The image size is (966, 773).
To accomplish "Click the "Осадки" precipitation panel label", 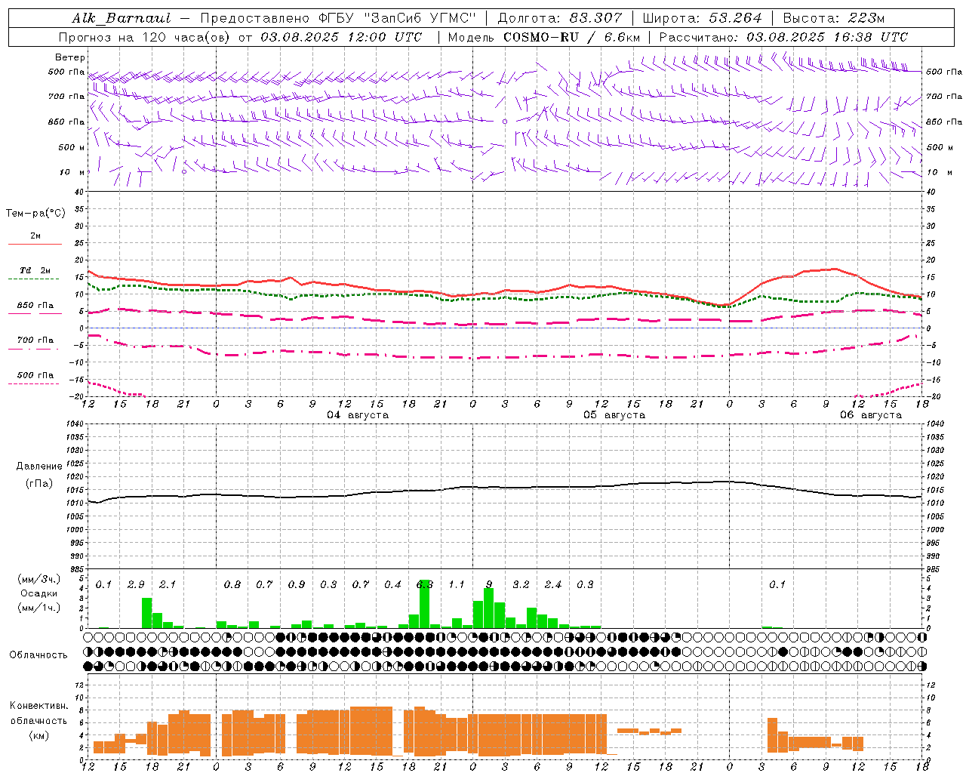I will click(x=38, y=593).
